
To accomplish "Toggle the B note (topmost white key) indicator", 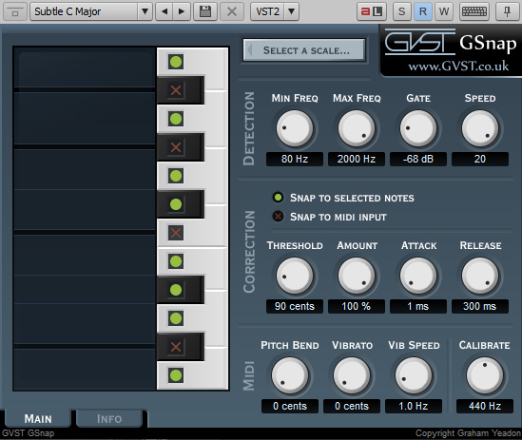I will click(176, 62).
